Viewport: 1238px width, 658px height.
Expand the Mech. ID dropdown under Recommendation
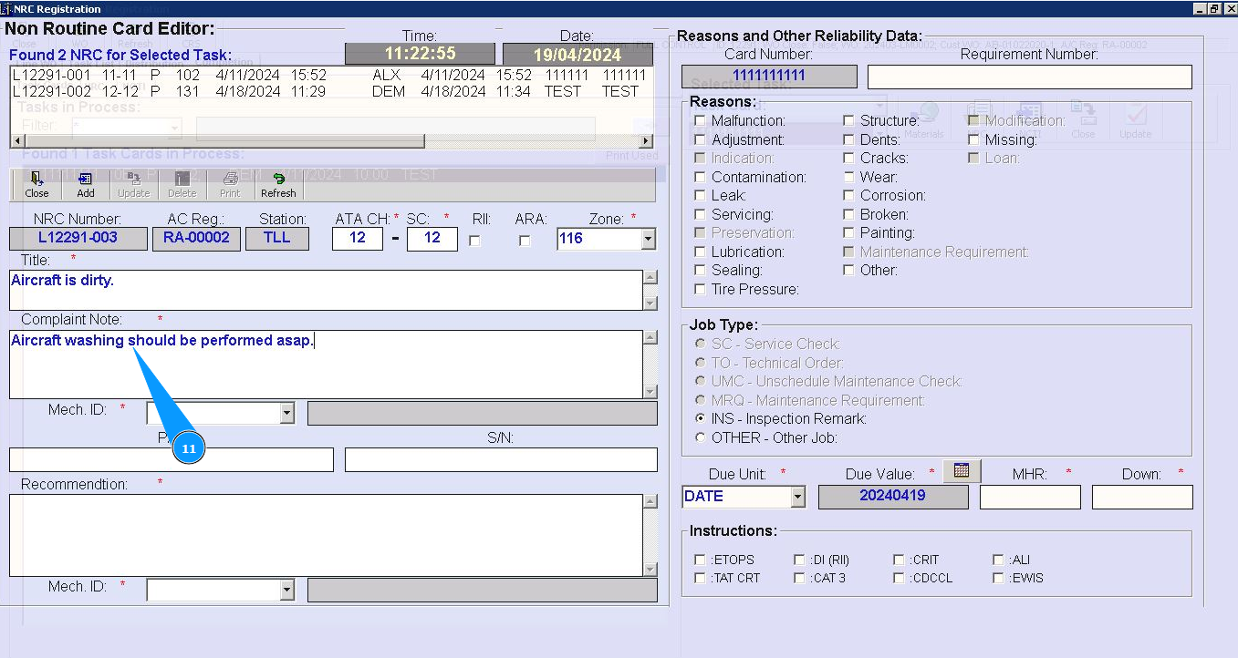point(287,591)
